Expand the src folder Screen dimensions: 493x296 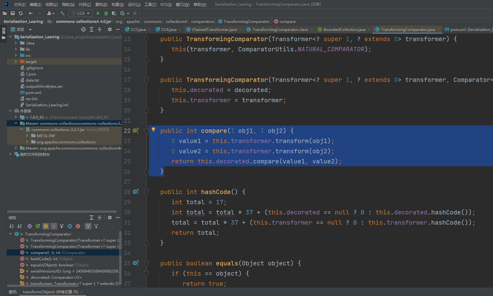[16, 55]
